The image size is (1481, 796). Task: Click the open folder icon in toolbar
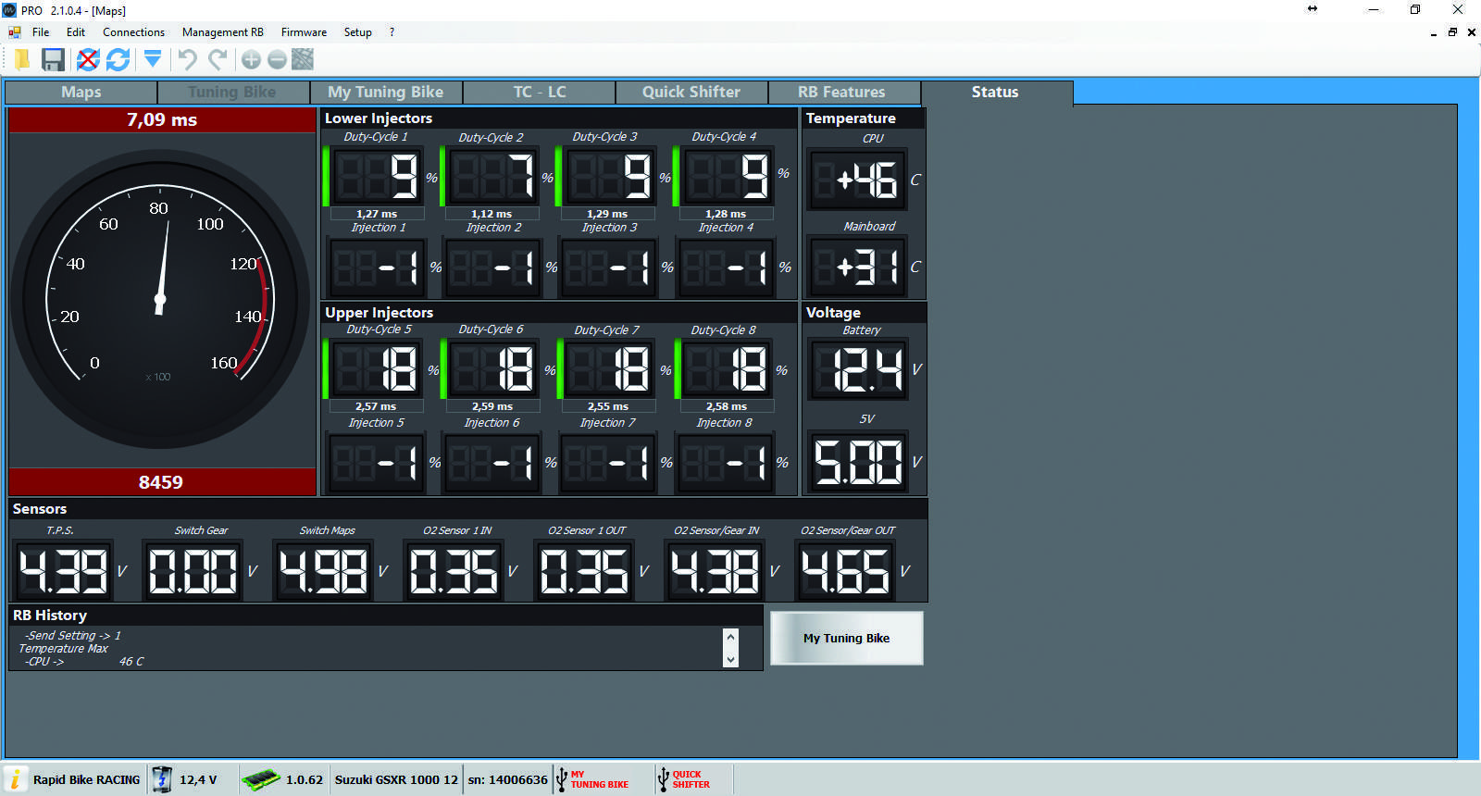click(x=21, y=60)
